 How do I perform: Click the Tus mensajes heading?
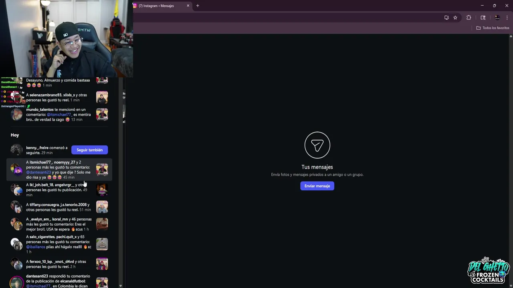[x=317, y=167]
